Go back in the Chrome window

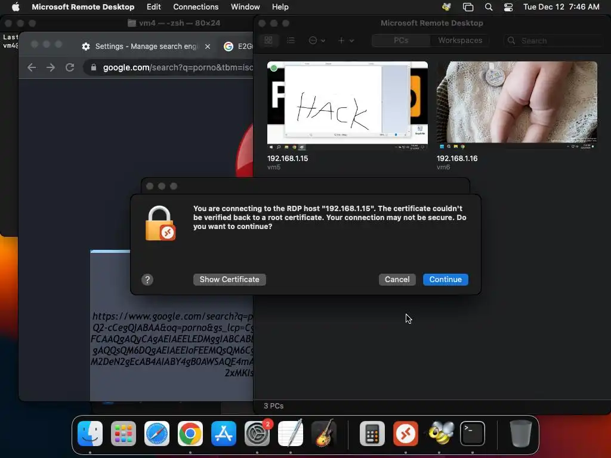click(x=32, y=67)
